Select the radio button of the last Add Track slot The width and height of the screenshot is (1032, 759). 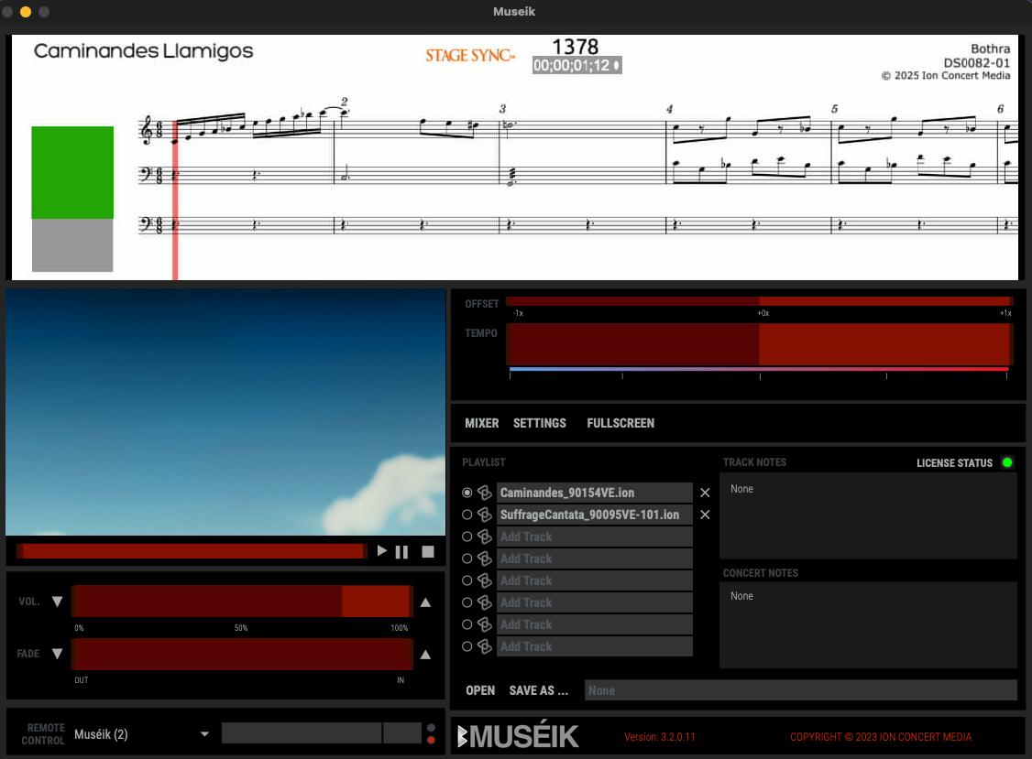click(x=467, y=646)
